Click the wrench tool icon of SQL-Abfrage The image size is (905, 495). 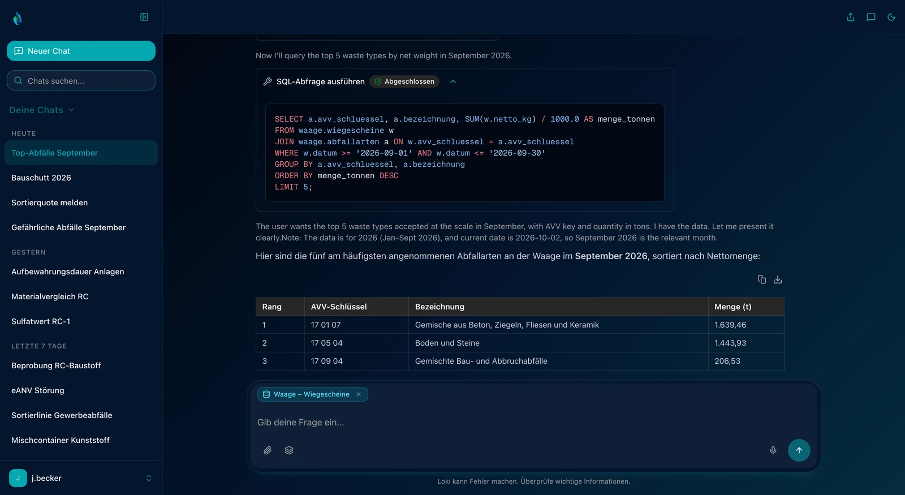point(268,81)
